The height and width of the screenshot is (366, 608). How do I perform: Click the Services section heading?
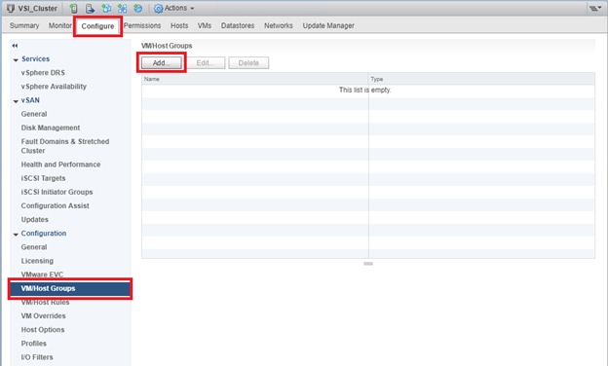[x=36, y=58]
